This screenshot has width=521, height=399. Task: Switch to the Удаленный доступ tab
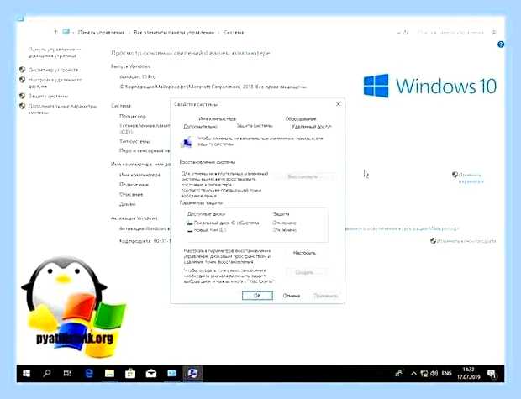pyautogui.click(x=311, y=127)
